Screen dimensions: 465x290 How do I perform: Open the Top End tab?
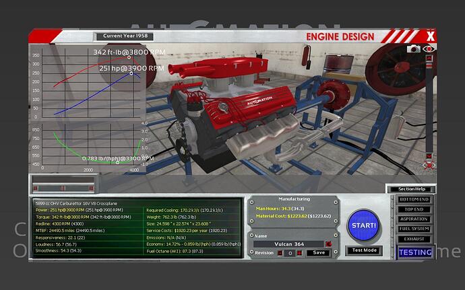[415, 209]
